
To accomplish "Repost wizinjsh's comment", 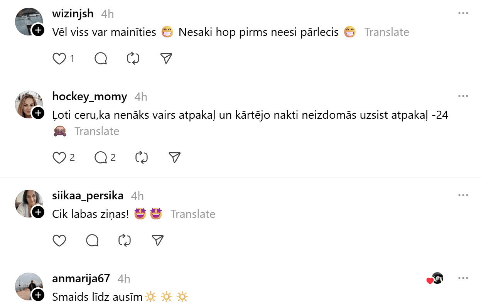I will coord(133,59).
